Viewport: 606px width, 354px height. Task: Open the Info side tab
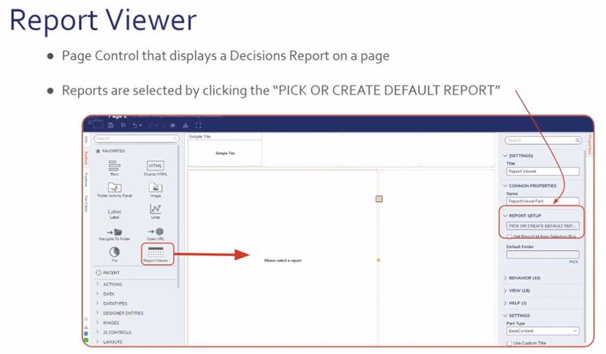pos(86,139)
